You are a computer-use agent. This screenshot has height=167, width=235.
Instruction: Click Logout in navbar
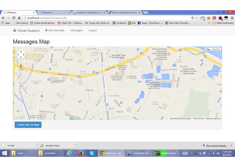click(93, 30)
